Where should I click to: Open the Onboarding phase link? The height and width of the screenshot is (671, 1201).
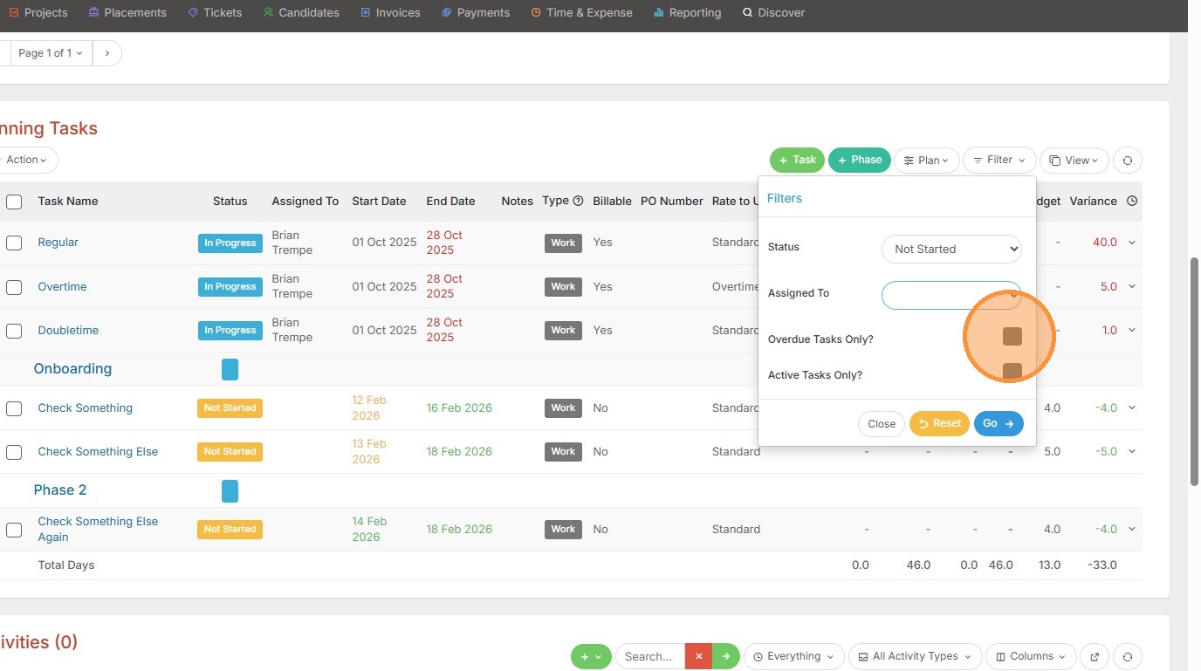click(72, 368)
